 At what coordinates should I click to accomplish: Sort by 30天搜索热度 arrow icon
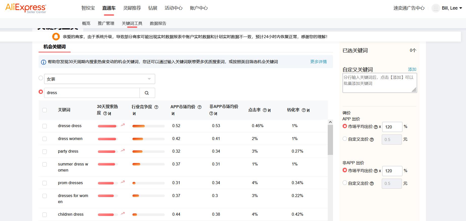(x=110, y=114)
